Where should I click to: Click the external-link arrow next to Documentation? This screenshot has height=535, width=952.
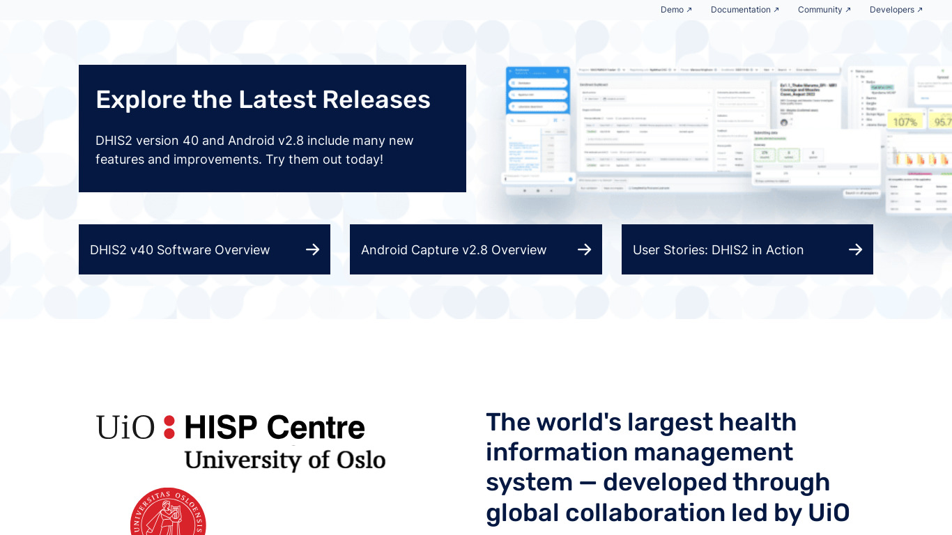776,10
